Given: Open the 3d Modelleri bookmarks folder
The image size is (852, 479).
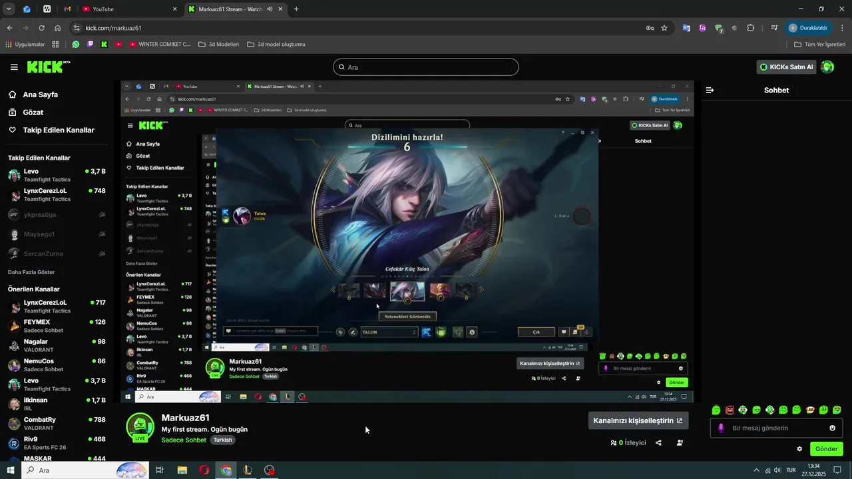Looking at the screenshot, I should click(218, 45).
